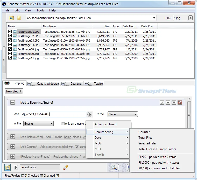Delete the step with the red X
197x180 pixels.
click(x=180, y=102)
